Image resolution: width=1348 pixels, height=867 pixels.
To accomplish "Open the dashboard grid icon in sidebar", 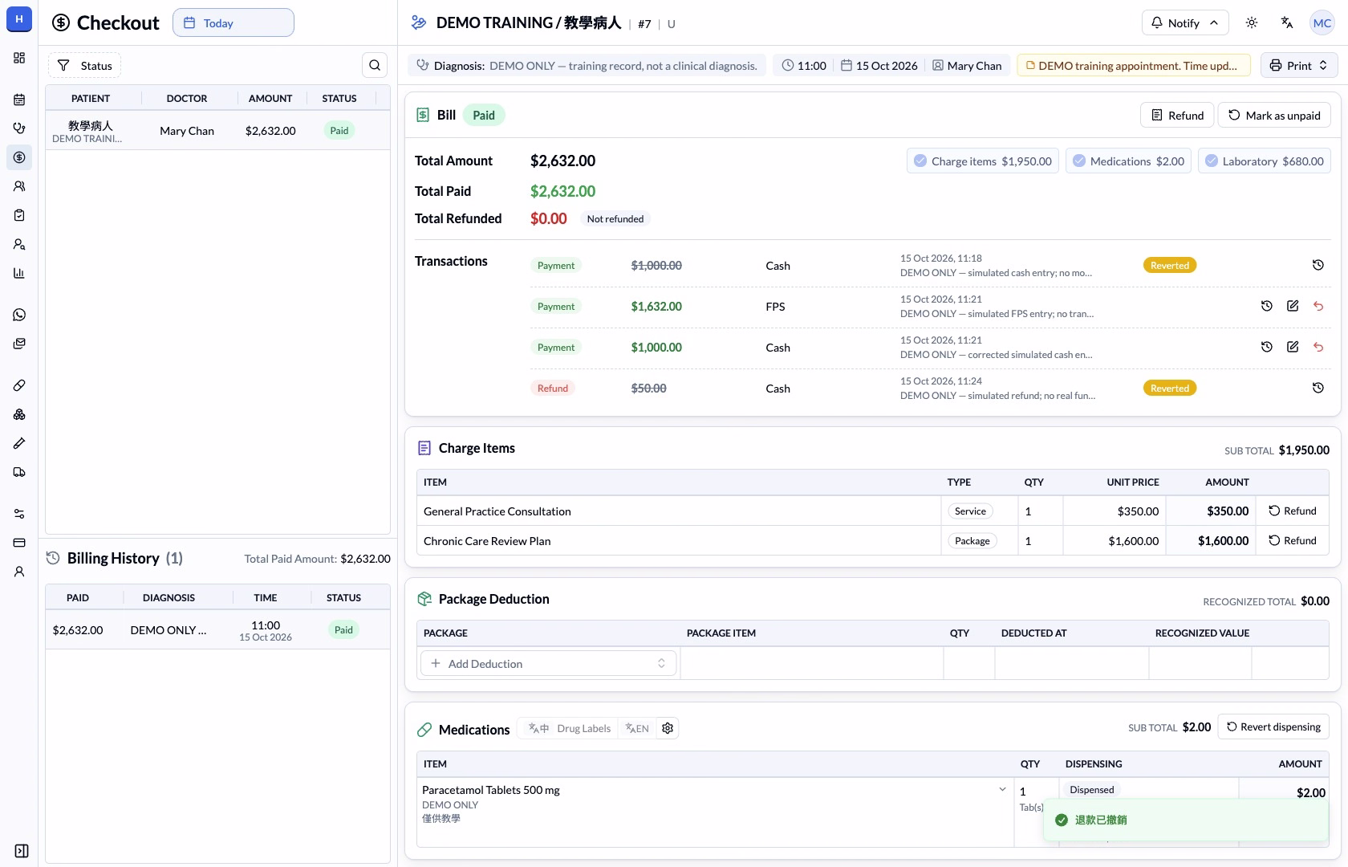I will click(19, 58).
